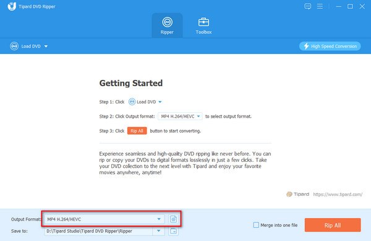Expand the Save to path dropdown arrow
The width and height of the screenshot is (371, 241).
click(x=158, y=231)
